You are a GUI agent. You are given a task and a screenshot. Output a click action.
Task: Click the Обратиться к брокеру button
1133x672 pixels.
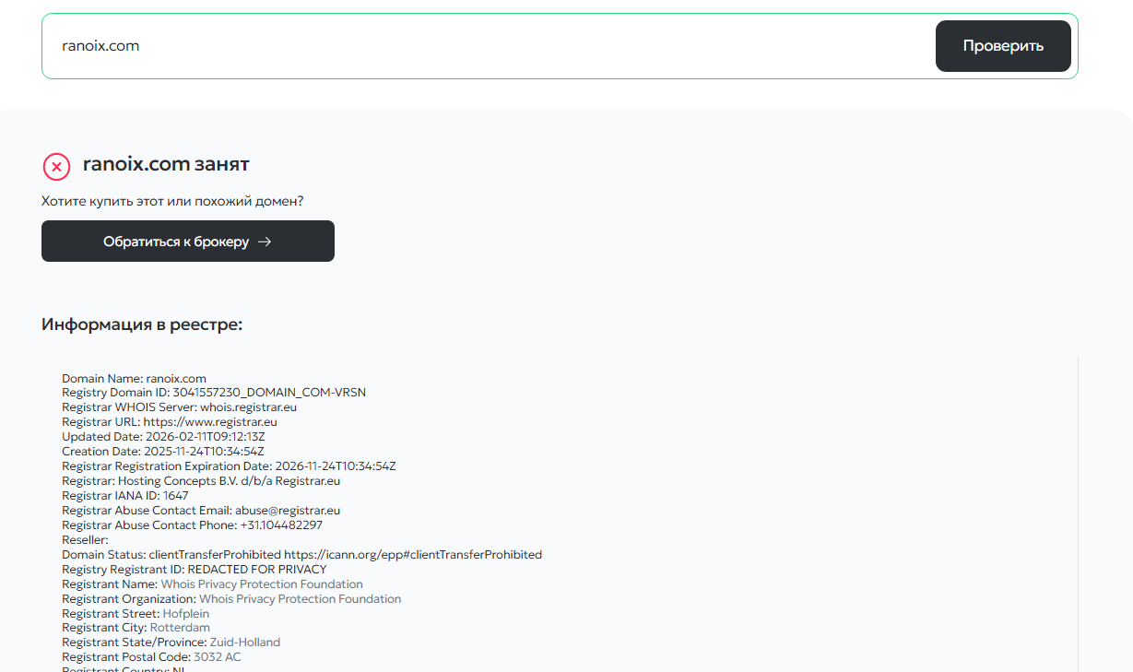coord(187,242)
